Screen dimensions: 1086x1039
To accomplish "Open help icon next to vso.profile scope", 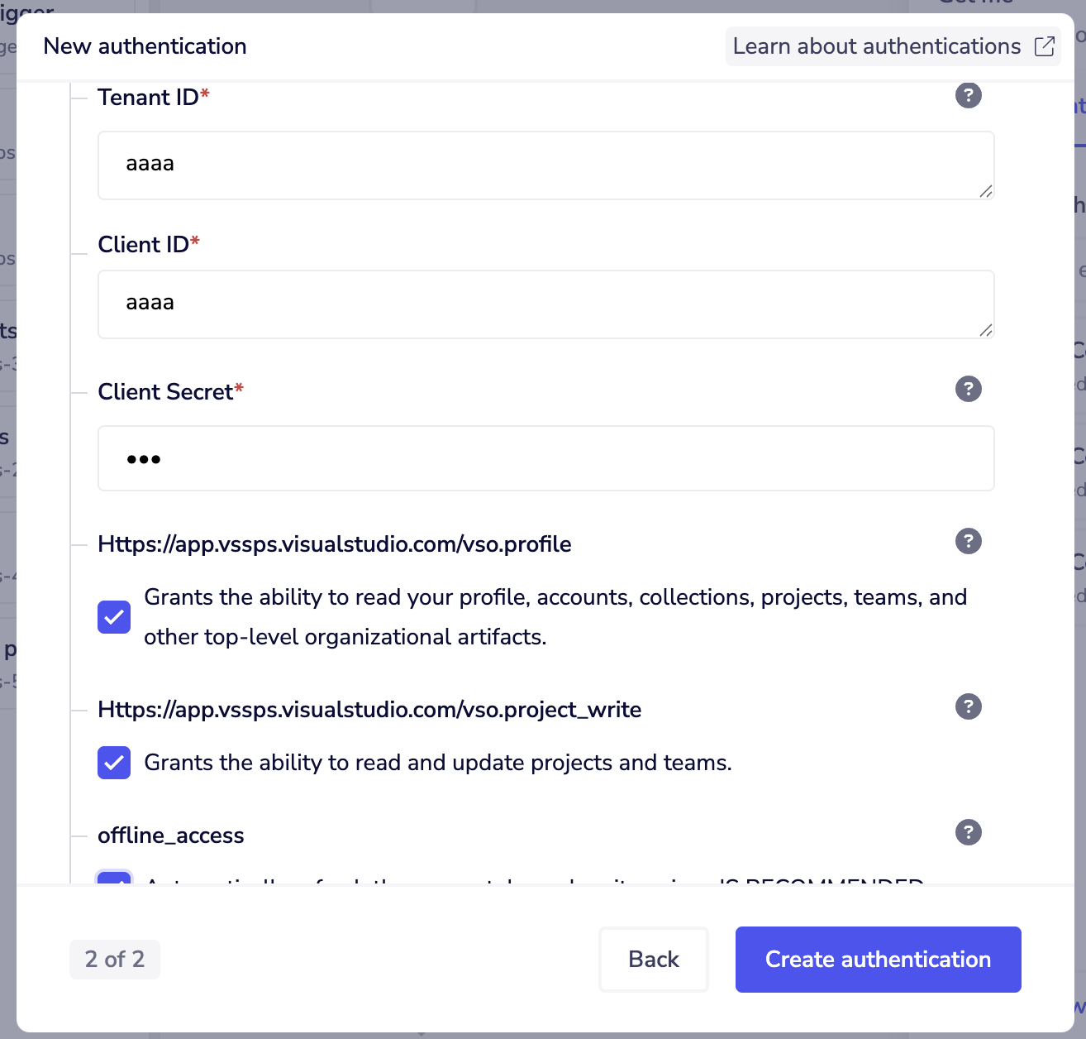I will coord(968,542).
